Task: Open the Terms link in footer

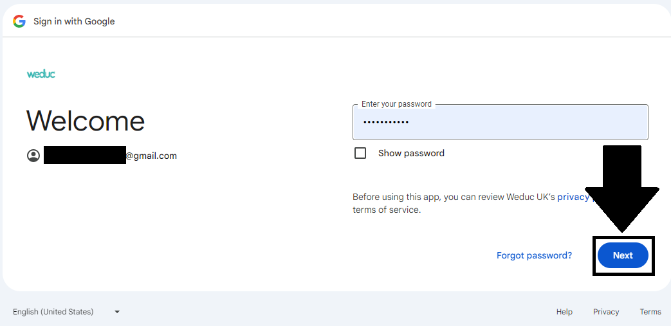Action: [x=650, y=312]
